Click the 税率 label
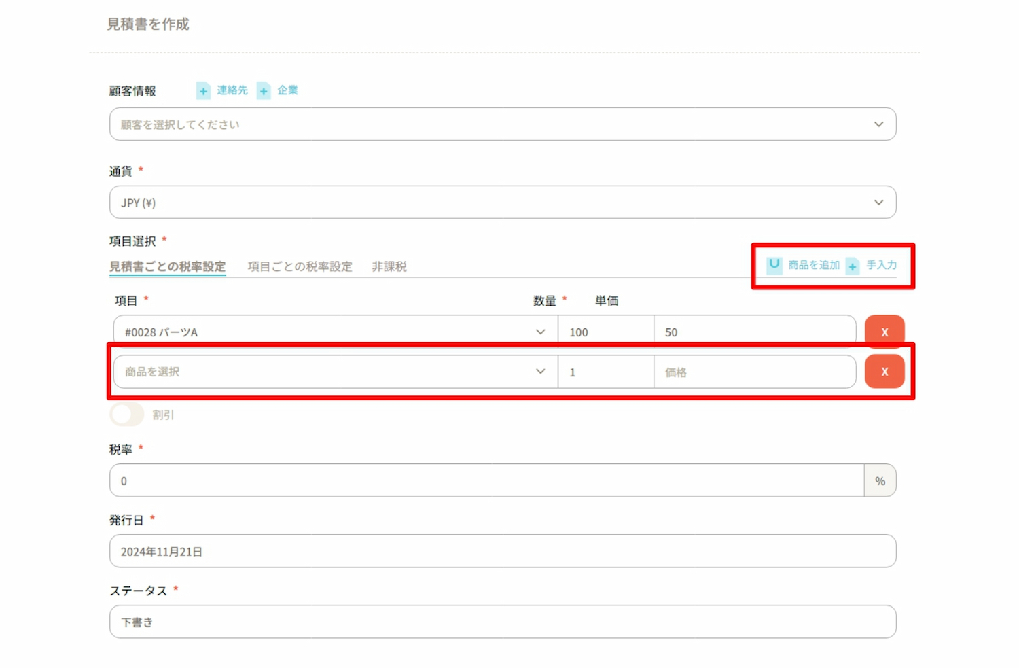 [121, 450]
